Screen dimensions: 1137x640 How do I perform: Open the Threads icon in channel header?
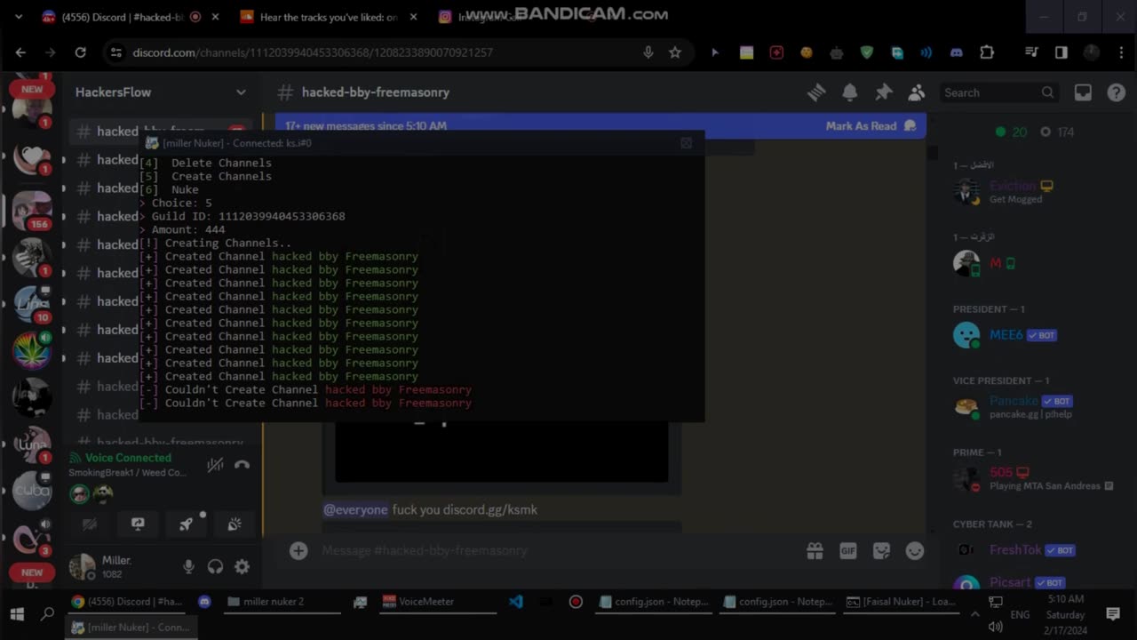click(x=816, y=92)
